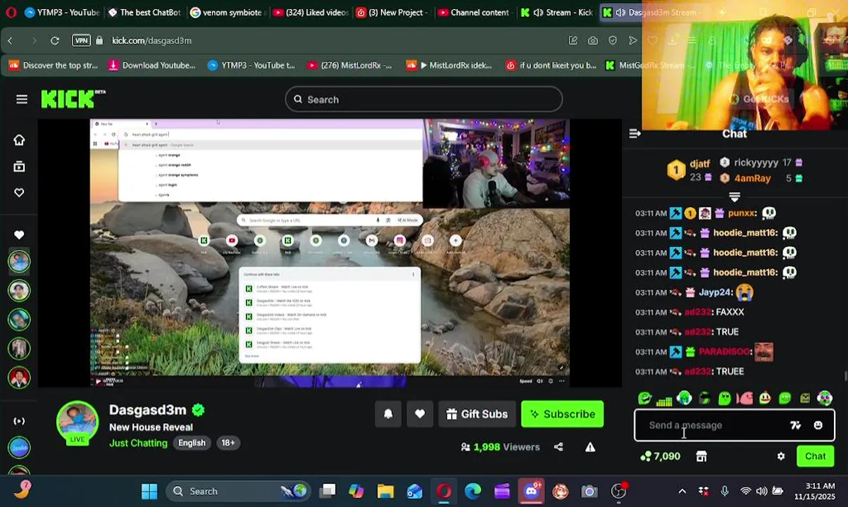Report stream via warning triangle icon
The image size is (848, 507).
pos(590,446)
